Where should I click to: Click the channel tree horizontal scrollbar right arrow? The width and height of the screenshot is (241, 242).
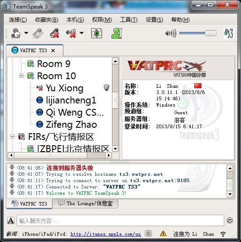(x=109, y=155)
